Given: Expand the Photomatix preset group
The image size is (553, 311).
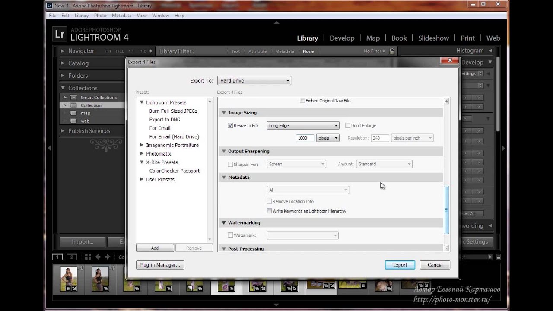Looking at the screenshot, I should pos(142,153).
